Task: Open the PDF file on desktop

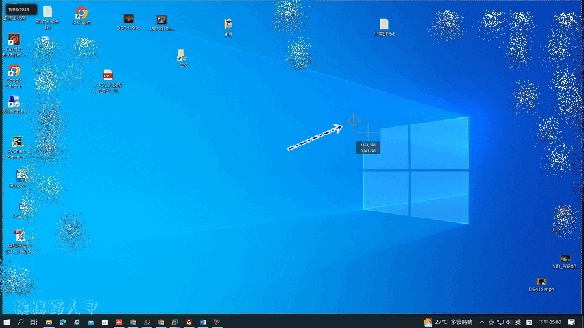Action: (108, 76)
